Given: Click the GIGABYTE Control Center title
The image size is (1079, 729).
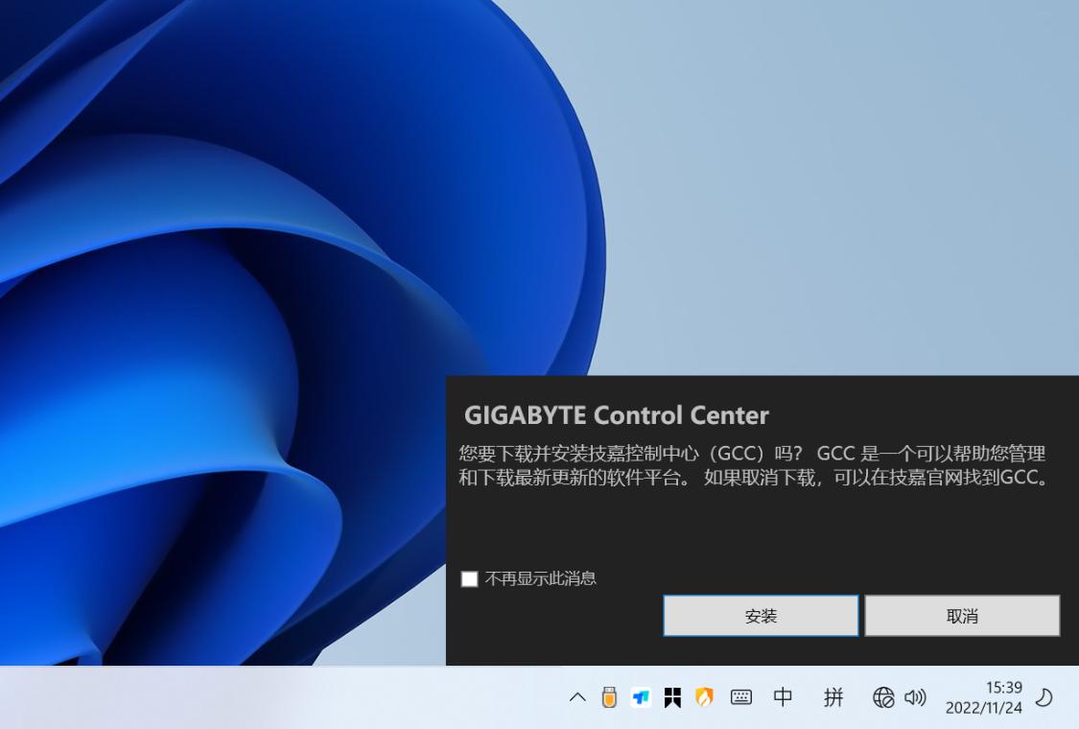Looking at the screenshot, I should tap(616, 415).
